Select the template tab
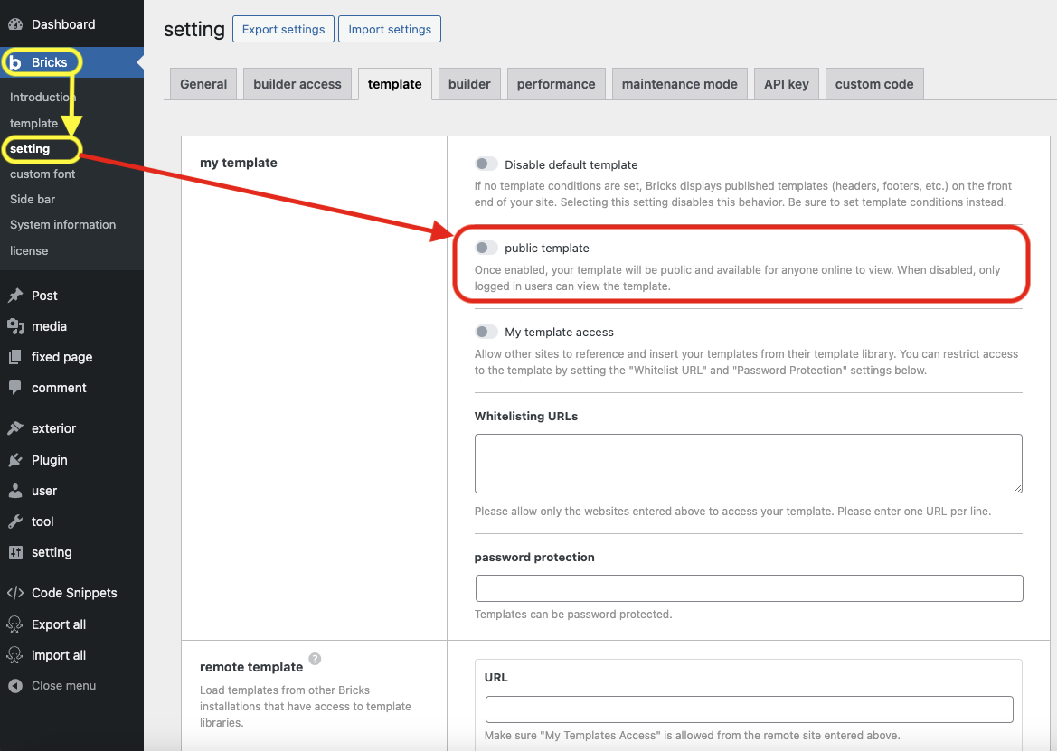The height and width of the screenshot is (751, 1057). pos(395,84)
